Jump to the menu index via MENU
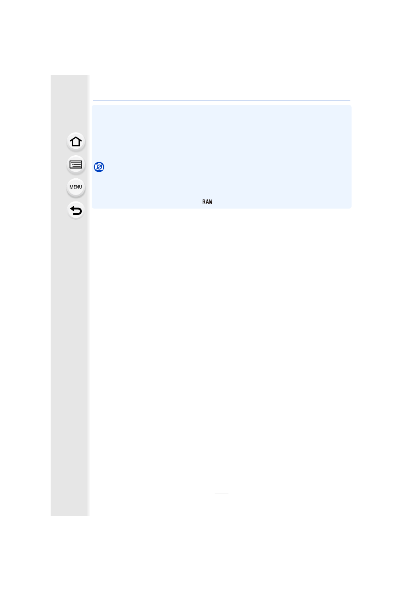 [x=76, y=187]
